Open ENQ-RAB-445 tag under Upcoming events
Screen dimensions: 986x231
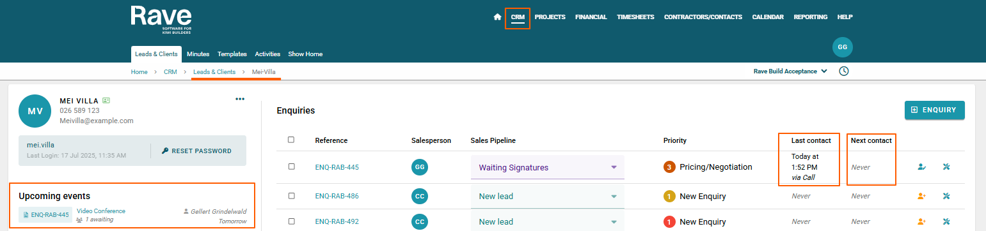(x=45, y=215)
